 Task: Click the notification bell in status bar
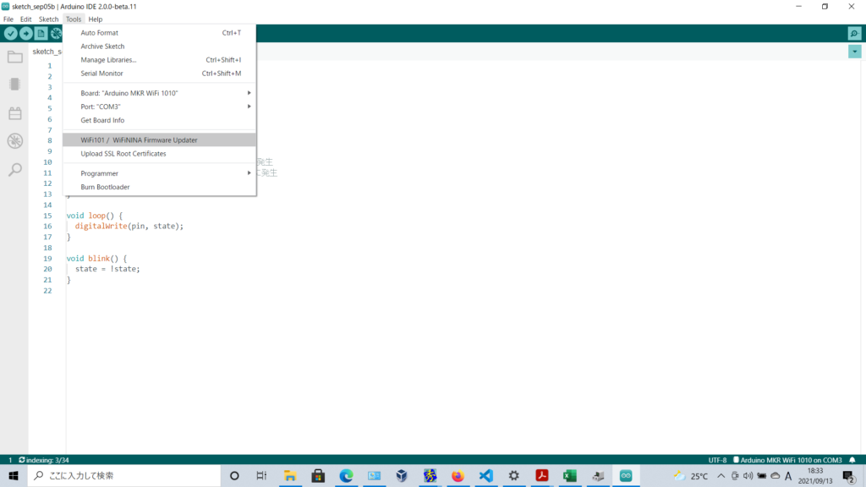(x=852, y=460)
